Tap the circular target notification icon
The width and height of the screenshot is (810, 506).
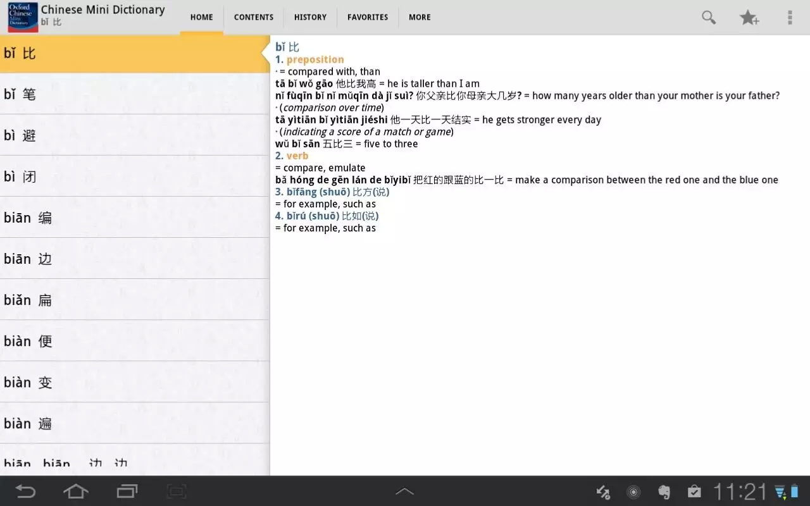click(x=633, y=492)
